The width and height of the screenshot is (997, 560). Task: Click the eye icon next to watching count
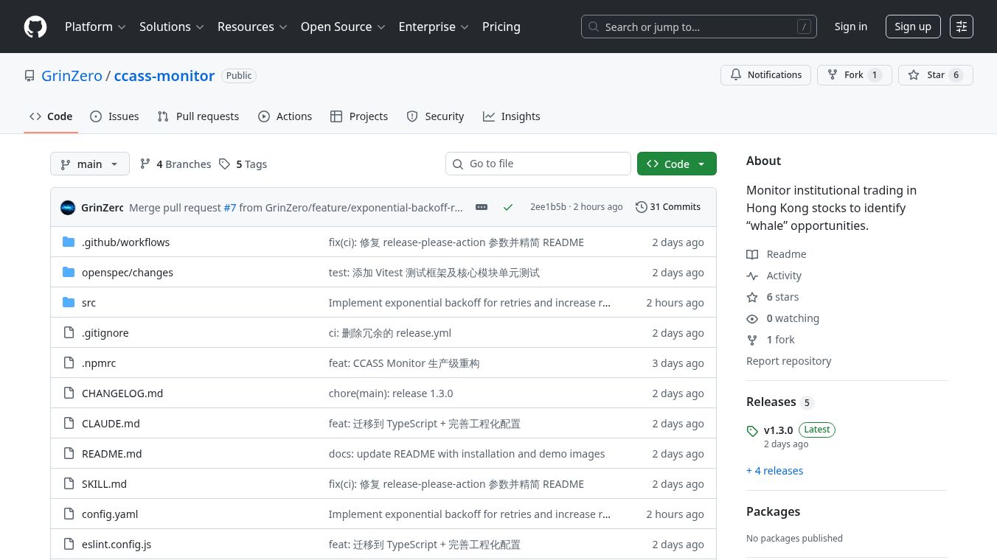pos(752,318)
